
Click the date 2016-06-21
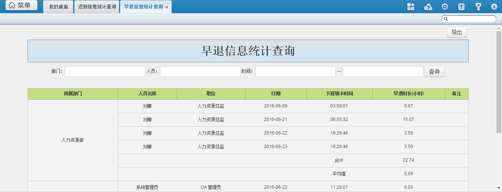[x=276, y=119]
